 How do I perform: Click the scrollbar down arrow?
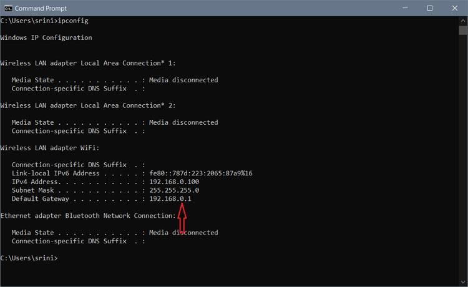point(462,280)
